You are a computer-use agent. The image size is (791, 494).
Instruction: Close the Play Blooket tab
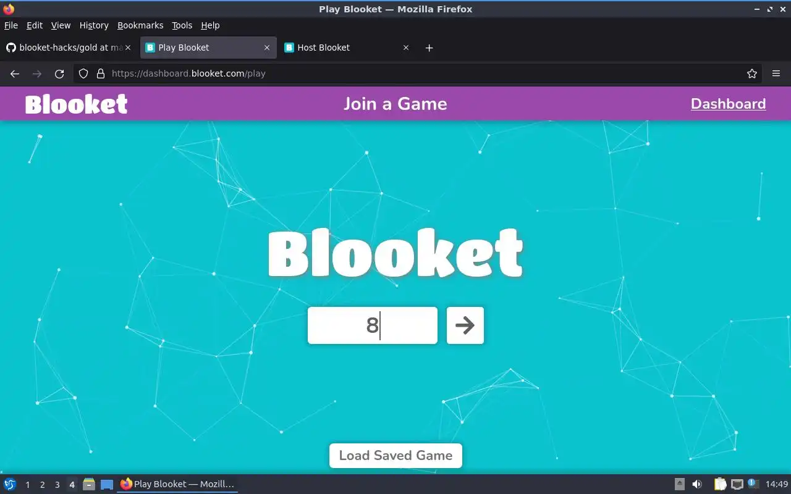point(267,48)
